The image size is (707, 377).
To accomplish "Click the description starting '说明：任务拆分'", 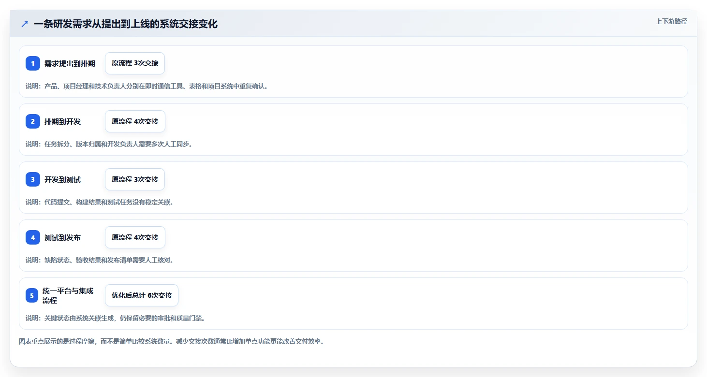I will tap(109, 144).
